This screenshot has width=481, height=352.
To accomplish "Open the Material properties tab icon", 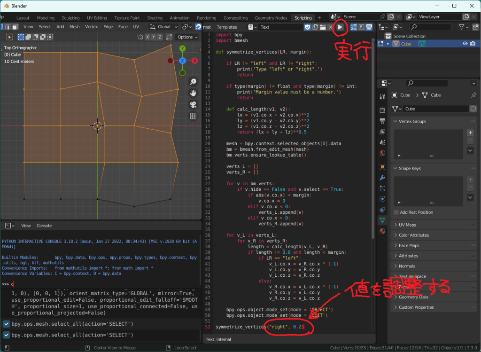I will tap(382, 231).
